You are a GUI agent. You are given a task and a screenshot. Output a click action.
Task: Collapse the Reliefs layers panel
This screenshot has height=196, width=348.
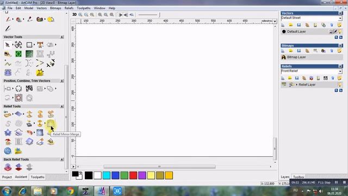click(x=340, y=66)
